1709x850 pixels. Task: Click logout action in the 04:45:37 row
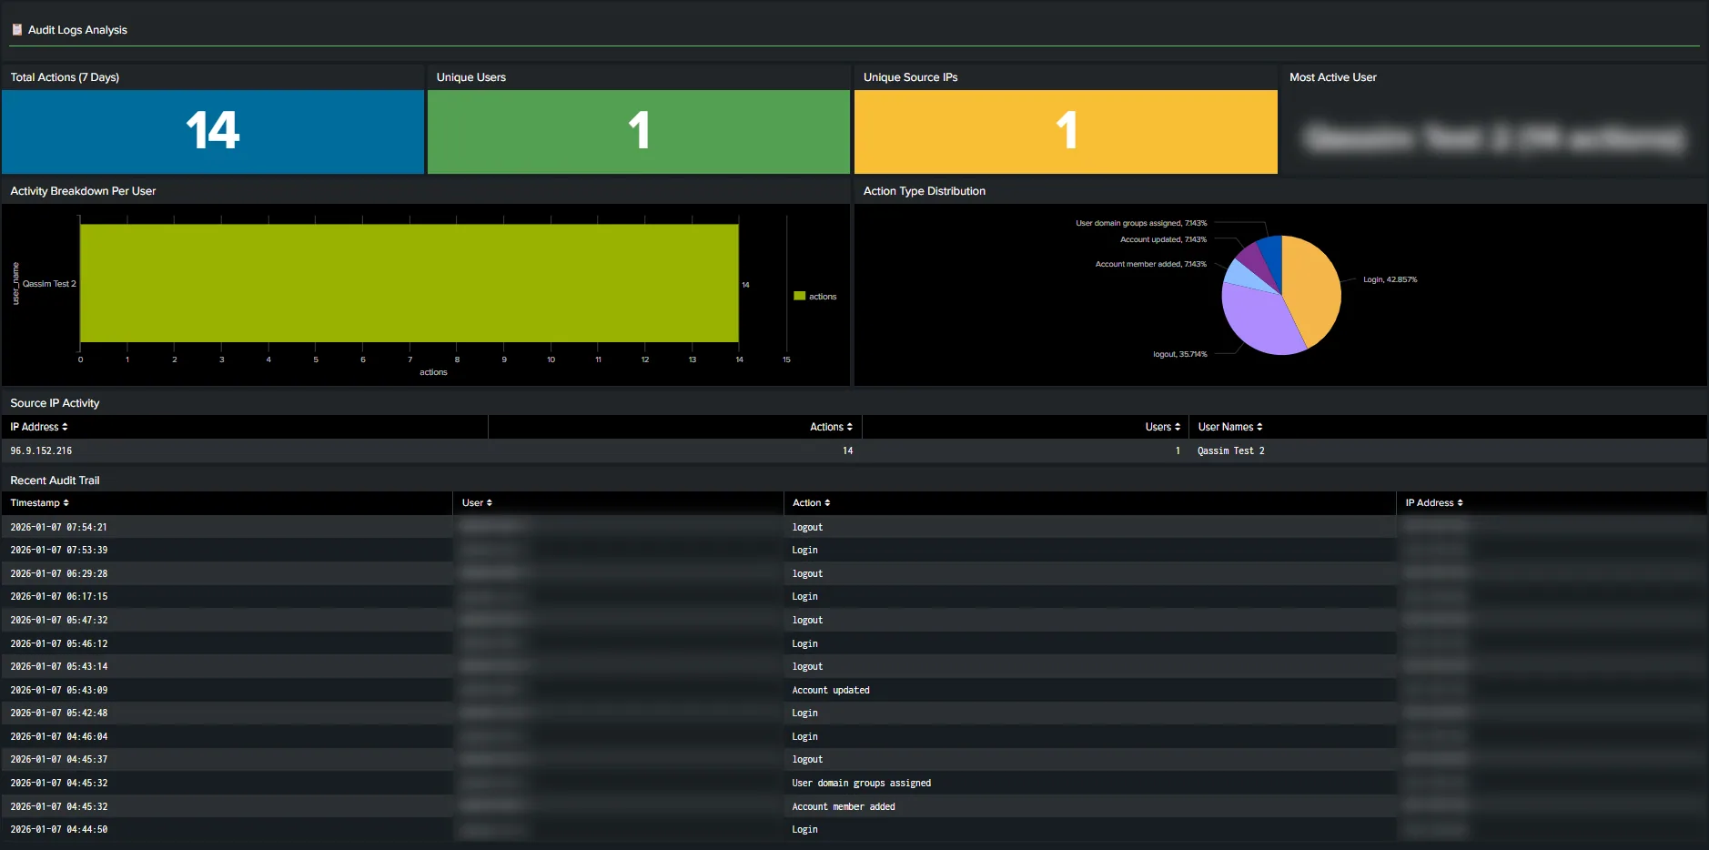tap(807, 759)
